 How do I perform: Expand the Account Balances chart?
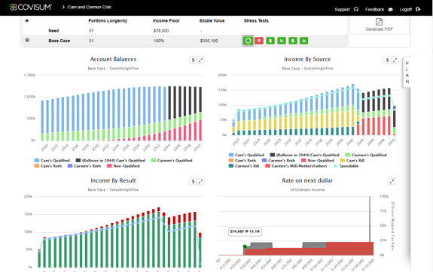click(201, 60)
